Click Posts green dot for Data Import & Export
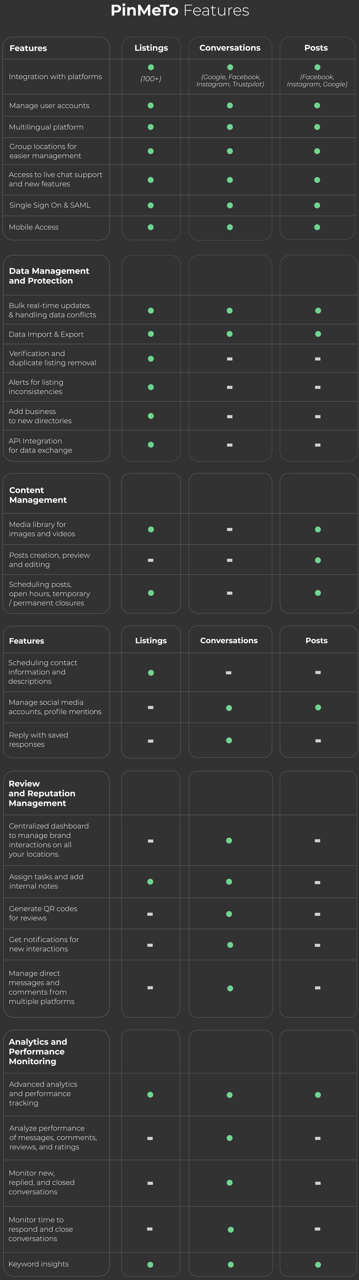The width and height of the screenshot is (359, 1280). [318, 334]
